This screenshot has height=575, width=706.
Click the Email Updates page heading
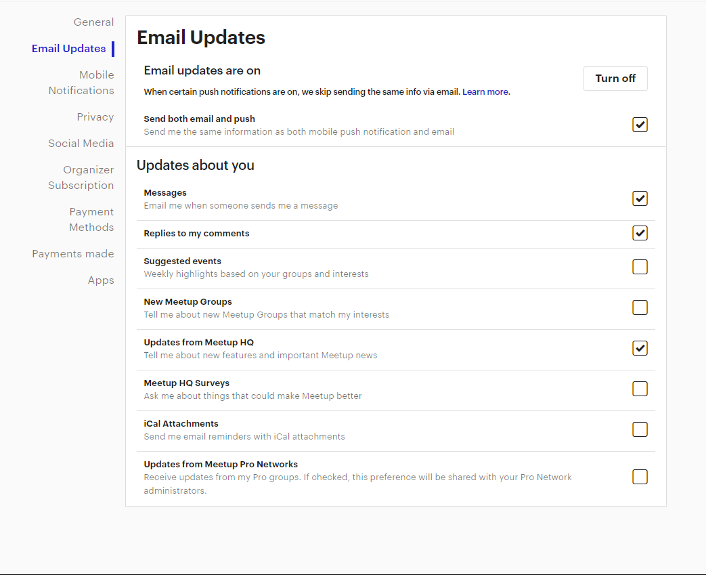[x=201, y=37]
